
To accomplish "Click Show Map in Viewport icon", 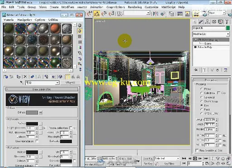I will pos(60,77).
